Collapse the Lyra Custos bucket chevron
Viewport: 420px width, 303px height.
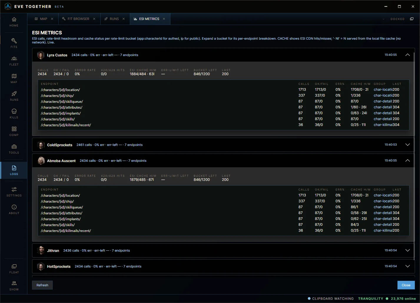[408, 55]
